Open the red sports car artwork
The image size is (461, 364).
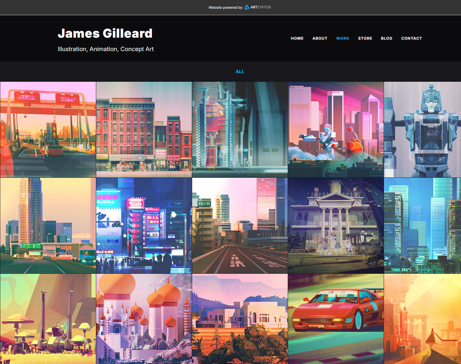tap(335, 319)
